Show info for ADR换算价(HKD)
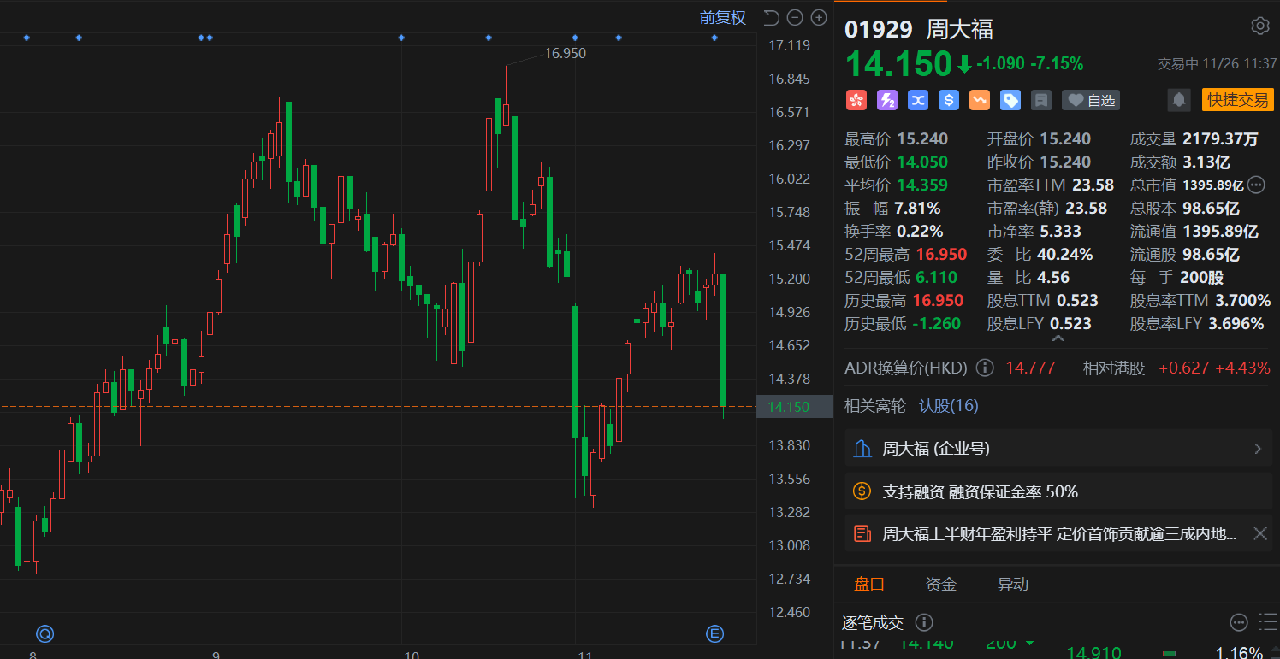 [x=985, y=368]
